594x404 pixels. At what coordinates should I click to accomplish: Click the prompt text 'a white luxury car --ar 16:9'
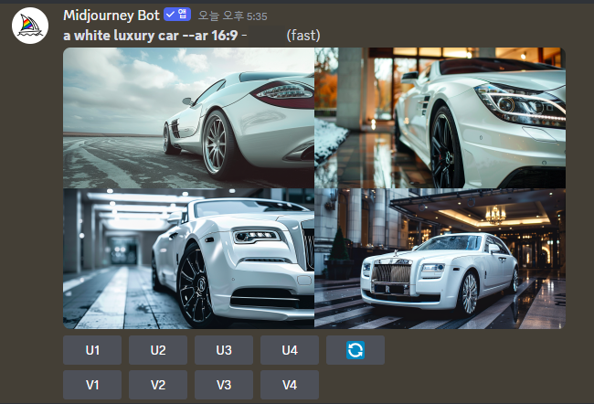click(x=151, y=36)
